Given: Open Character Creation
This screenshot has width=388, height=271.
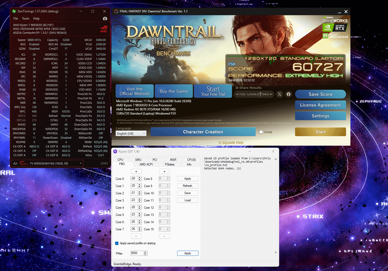Looking at the screenshot, I should tap(203, 132).
